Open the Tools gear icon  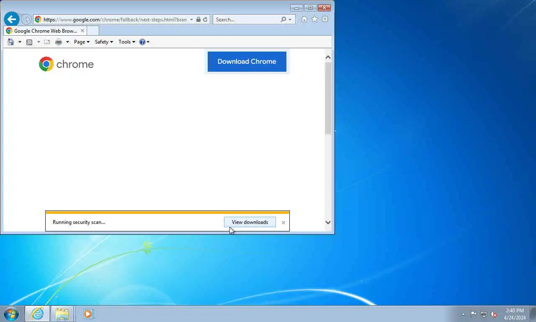[x=325, y=19]
